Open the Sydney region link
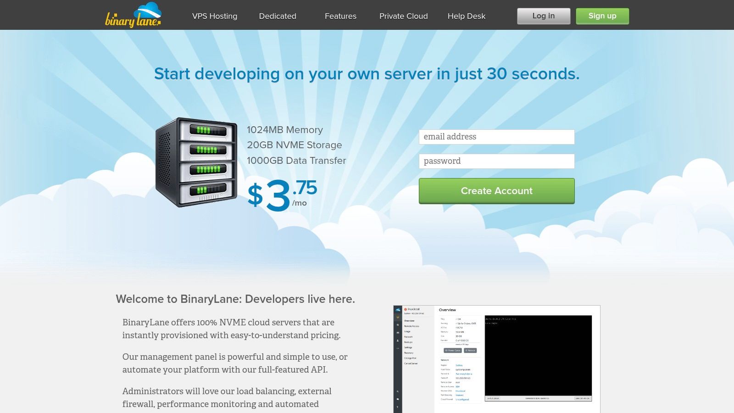 point(459,365)
